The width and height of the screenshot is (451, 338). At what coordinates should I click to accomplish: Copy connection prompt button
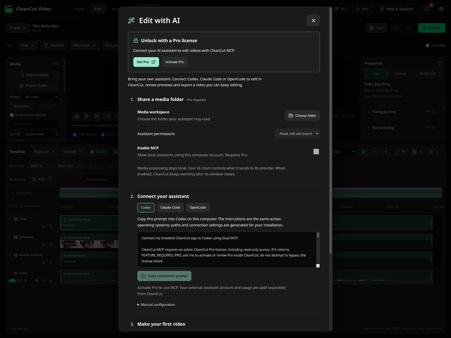coord(164,276)
